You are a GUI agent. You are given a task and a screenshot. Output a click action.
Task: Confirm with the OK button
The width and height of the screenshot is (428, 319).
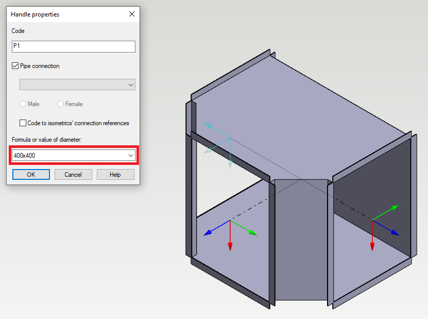point(31,175)
